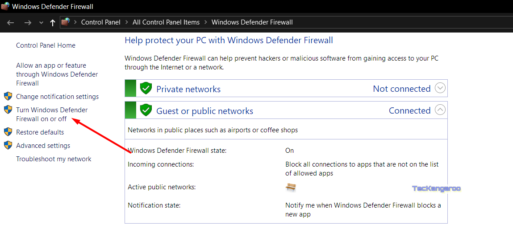Click the Not connected status text
This screenshot has width=513, height=245.
[402, 89]
